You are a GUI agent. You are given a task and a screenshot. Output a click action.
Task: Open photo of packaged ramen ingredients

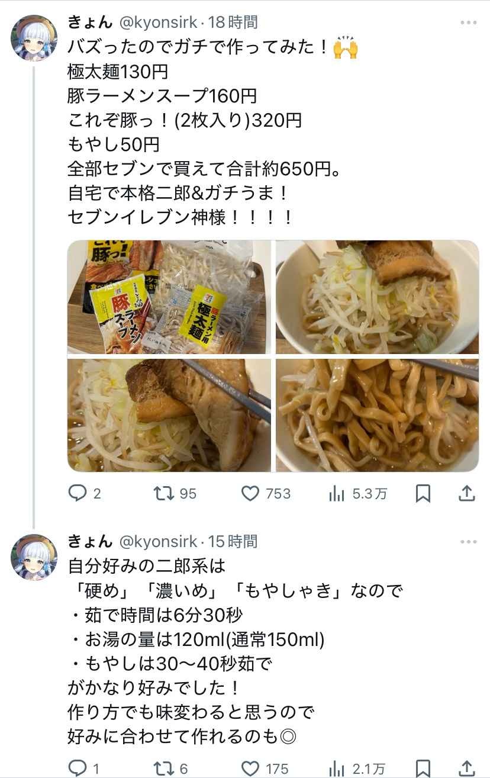point(169,297)
